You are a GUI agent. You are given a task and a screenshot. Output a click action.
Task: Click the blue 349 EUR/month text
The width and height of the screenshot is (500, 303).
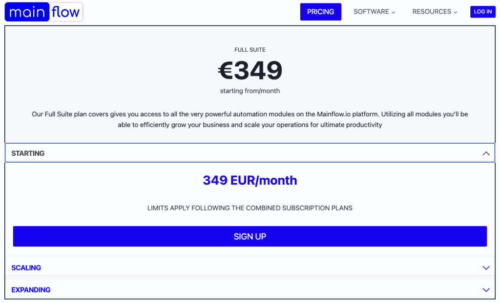[250, 180]
